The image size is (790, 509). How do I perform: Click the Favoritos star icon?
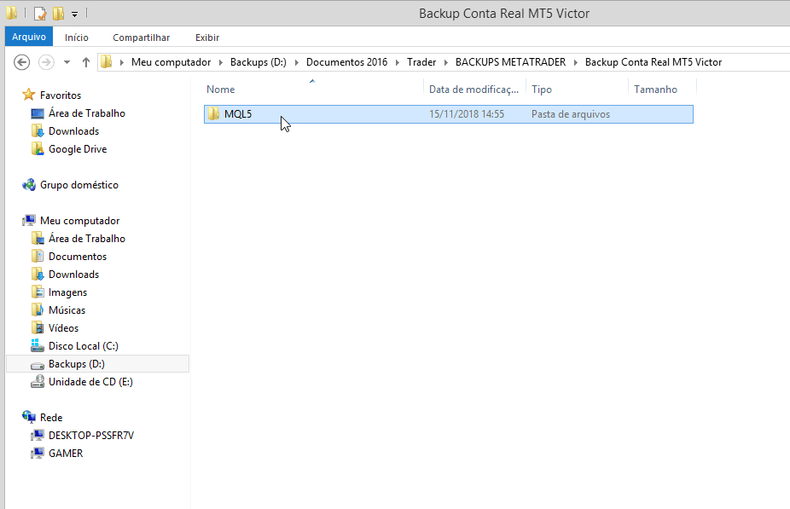click(29, 95)
